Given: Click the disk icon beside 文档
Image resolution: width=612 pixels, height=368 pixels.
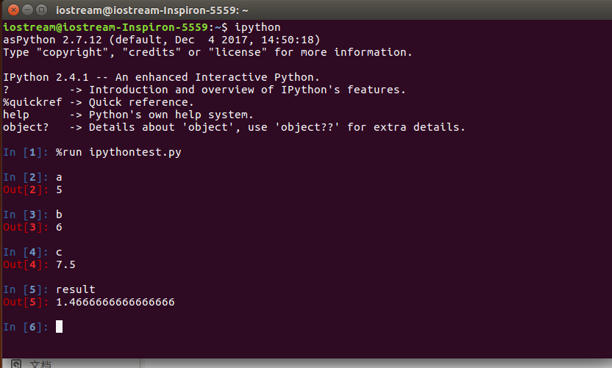Looking at the screenshot, I should click(16, 364).
